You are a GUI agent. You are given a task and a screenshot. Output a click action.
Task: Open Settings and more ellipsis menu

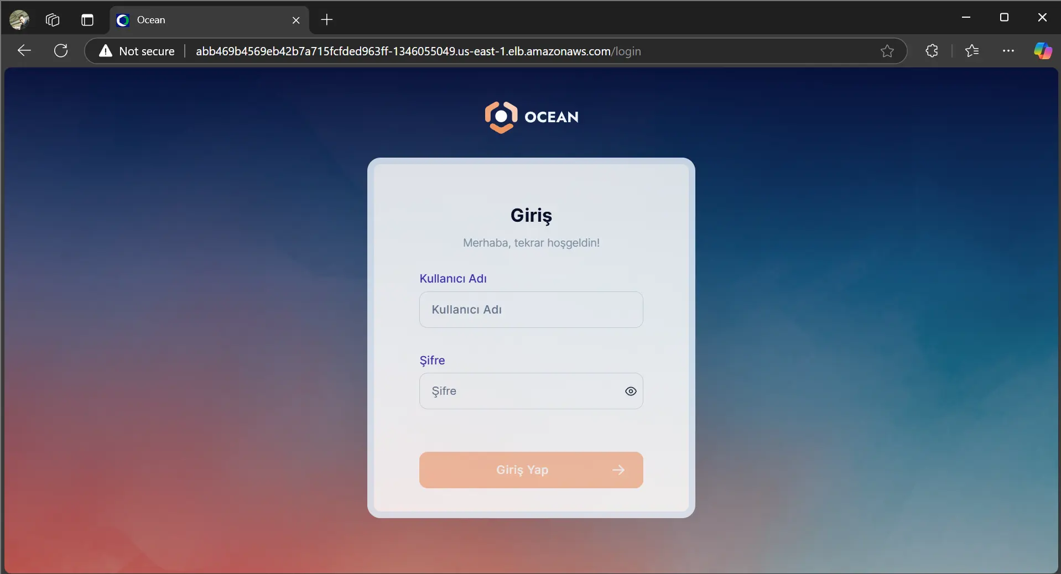pos(1008,51)
